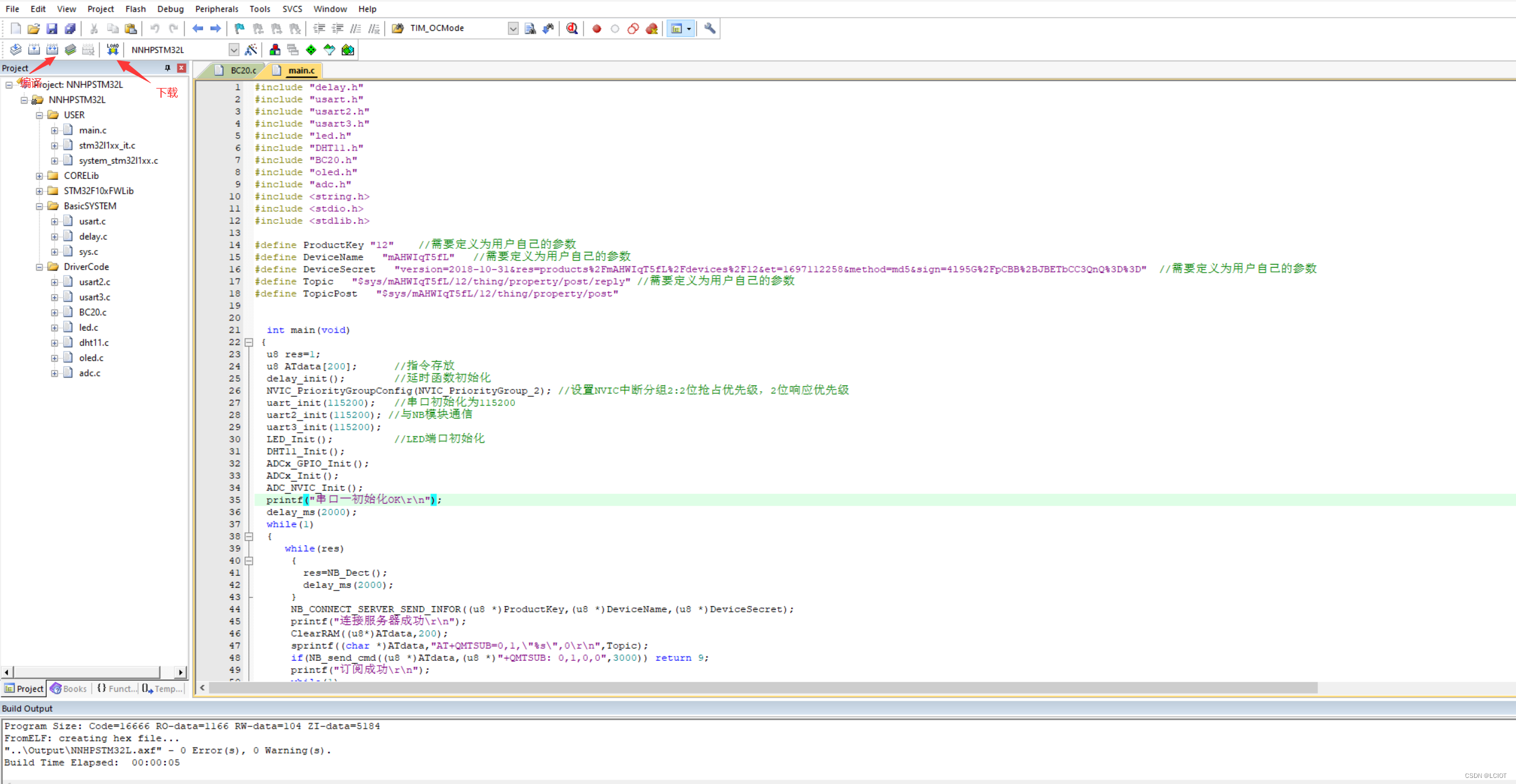Click the editor horizontal scrollbar
1516x784 pixels.
point(763,688)
